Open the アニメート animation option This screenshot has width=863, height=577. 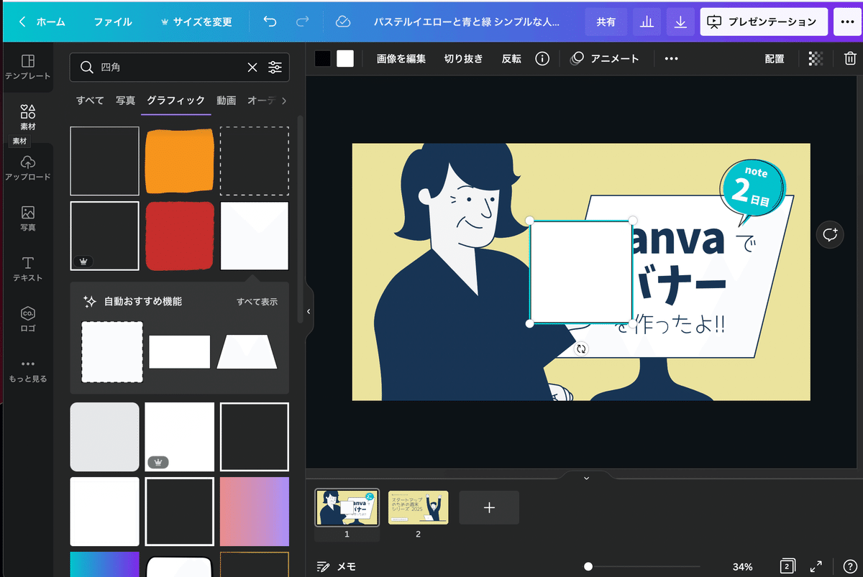[x=604, y=59]
